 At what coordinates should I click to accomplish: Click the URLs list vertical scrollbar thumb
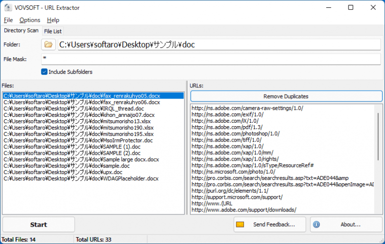[378, 137]
